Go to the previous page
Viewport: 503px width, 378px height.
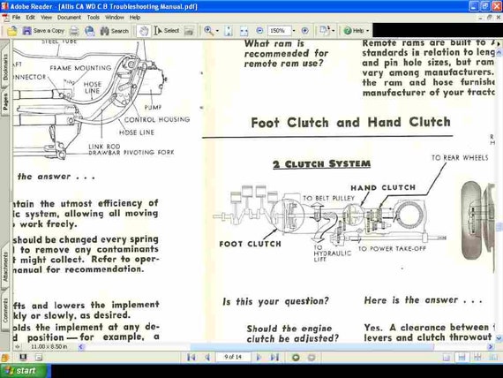click(x=206, y=357)
